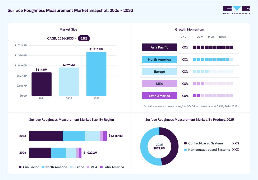Click the $348.7M axis label
Screen dimensions: 258x180
click(x=22, y=86)
